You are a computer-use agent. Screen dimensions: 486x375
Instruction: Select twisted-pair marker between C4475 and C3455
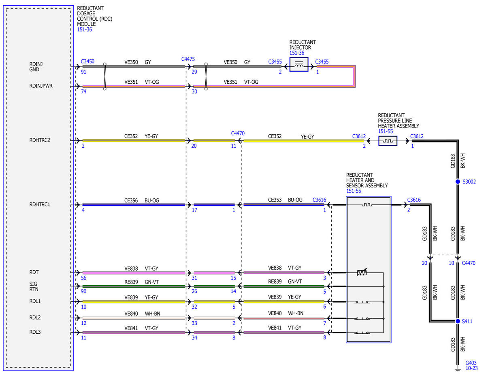click(206, 76)
